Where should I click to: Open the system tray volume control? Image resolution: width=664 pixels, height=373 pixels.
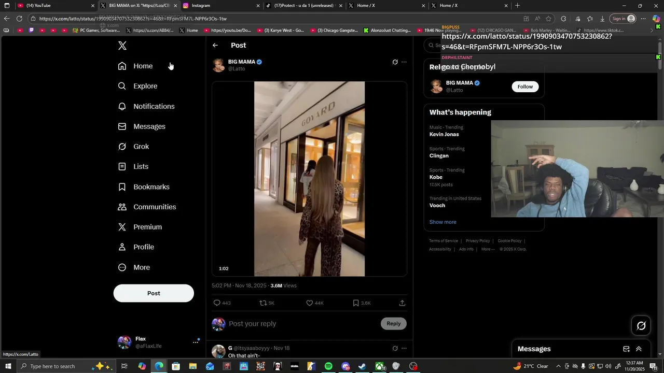point(608,366)
